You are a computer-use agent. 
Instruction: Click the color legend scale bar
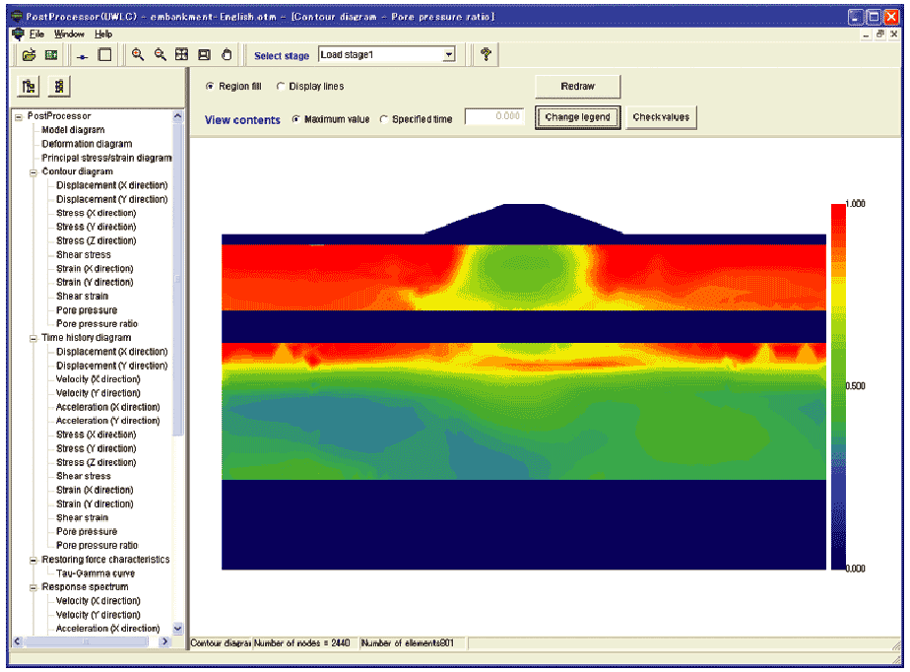[838, 386]
